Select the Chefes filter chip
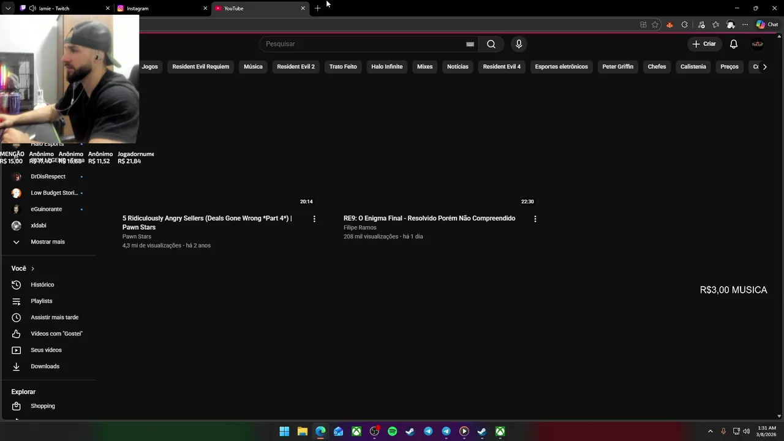 click(x=657, y=67)
